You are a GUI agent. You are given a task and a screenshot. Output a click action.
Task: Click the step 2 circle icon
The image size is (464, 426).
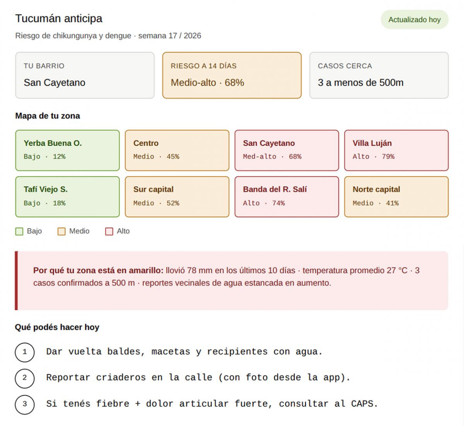pyautogui.click(x=25, y=378)
